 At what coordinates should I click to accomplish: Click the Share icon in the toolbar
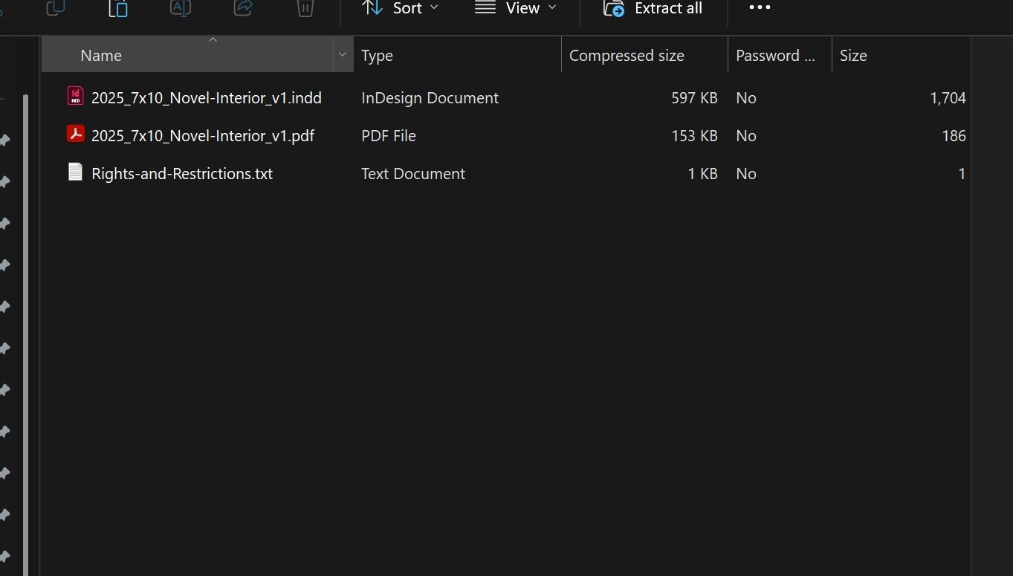coord(243,9)
